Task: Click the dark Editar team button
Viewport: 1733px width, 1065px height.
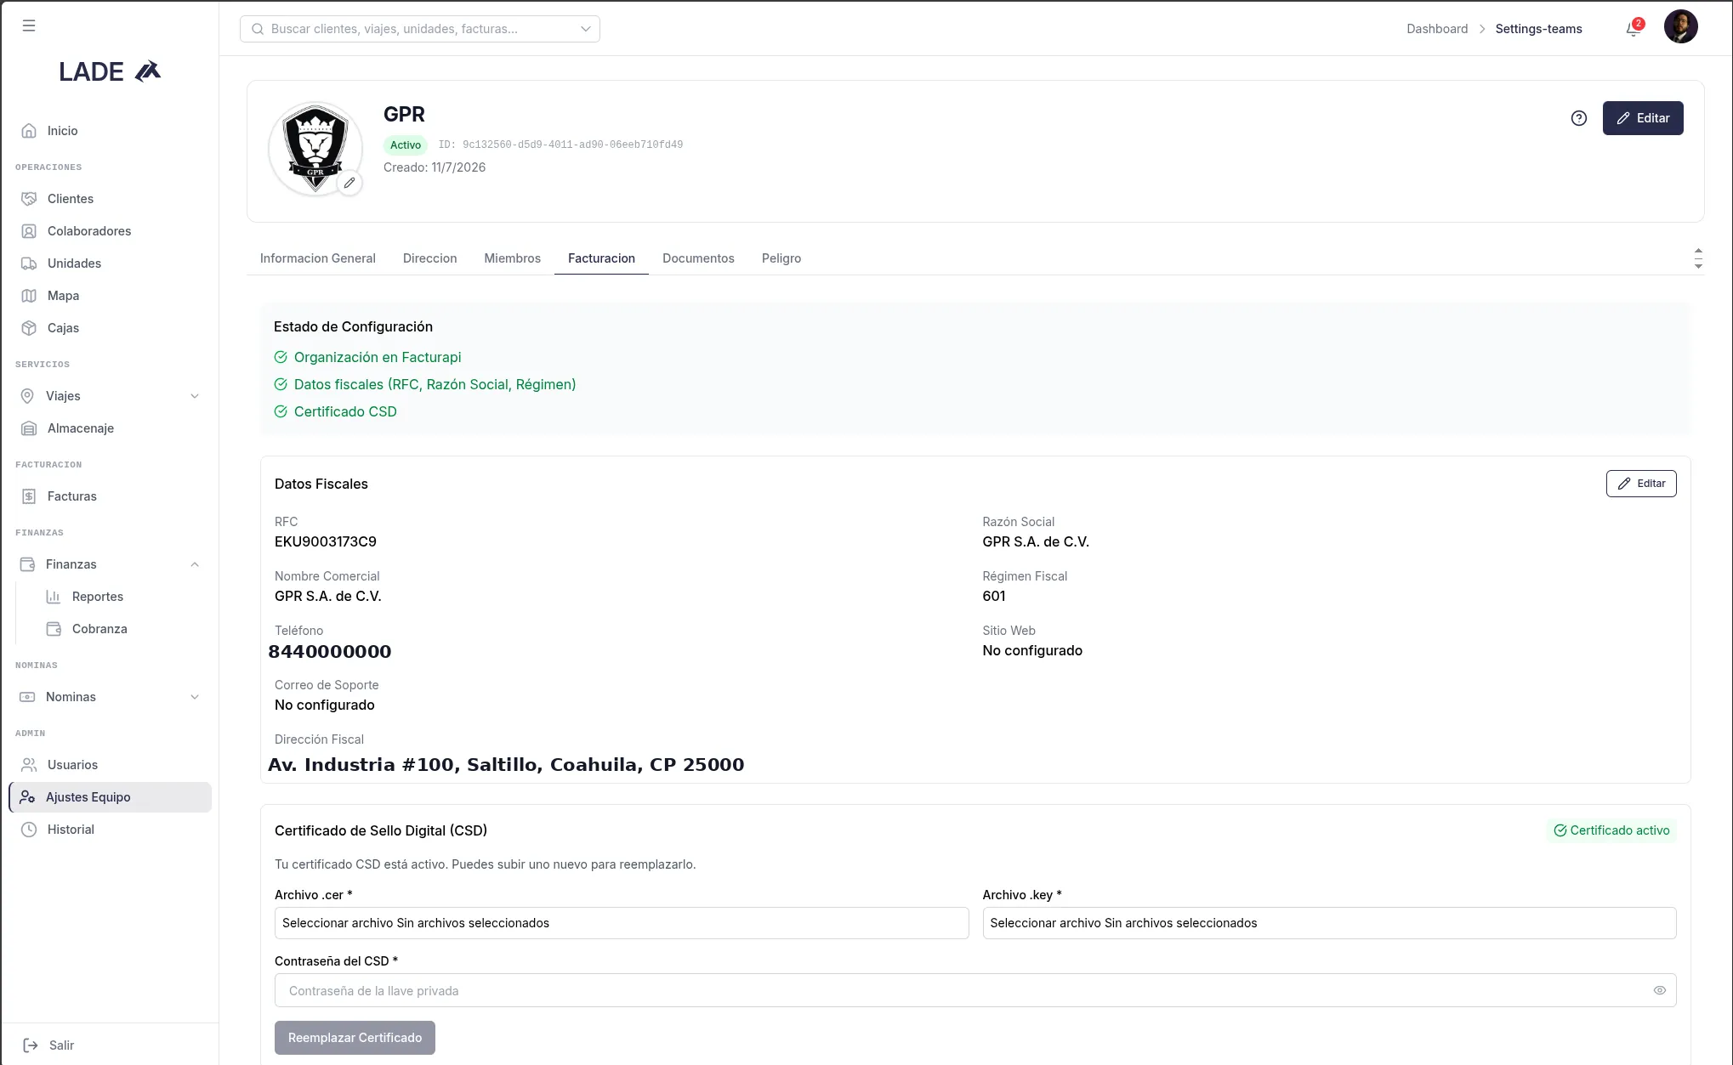Action: tap(1643, 118)
